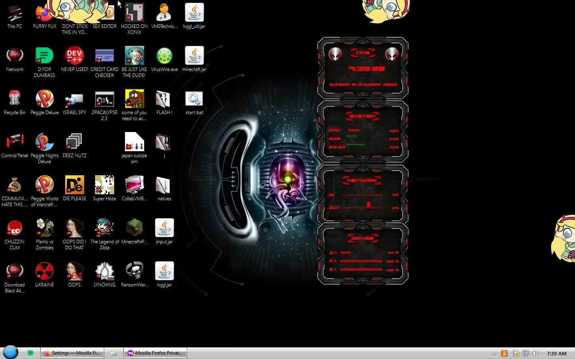Select BE JUST LIKE THE DUDE! icon
Image resolution: width=575 pixels, height=359 pixels.
[x=134, y=62]
